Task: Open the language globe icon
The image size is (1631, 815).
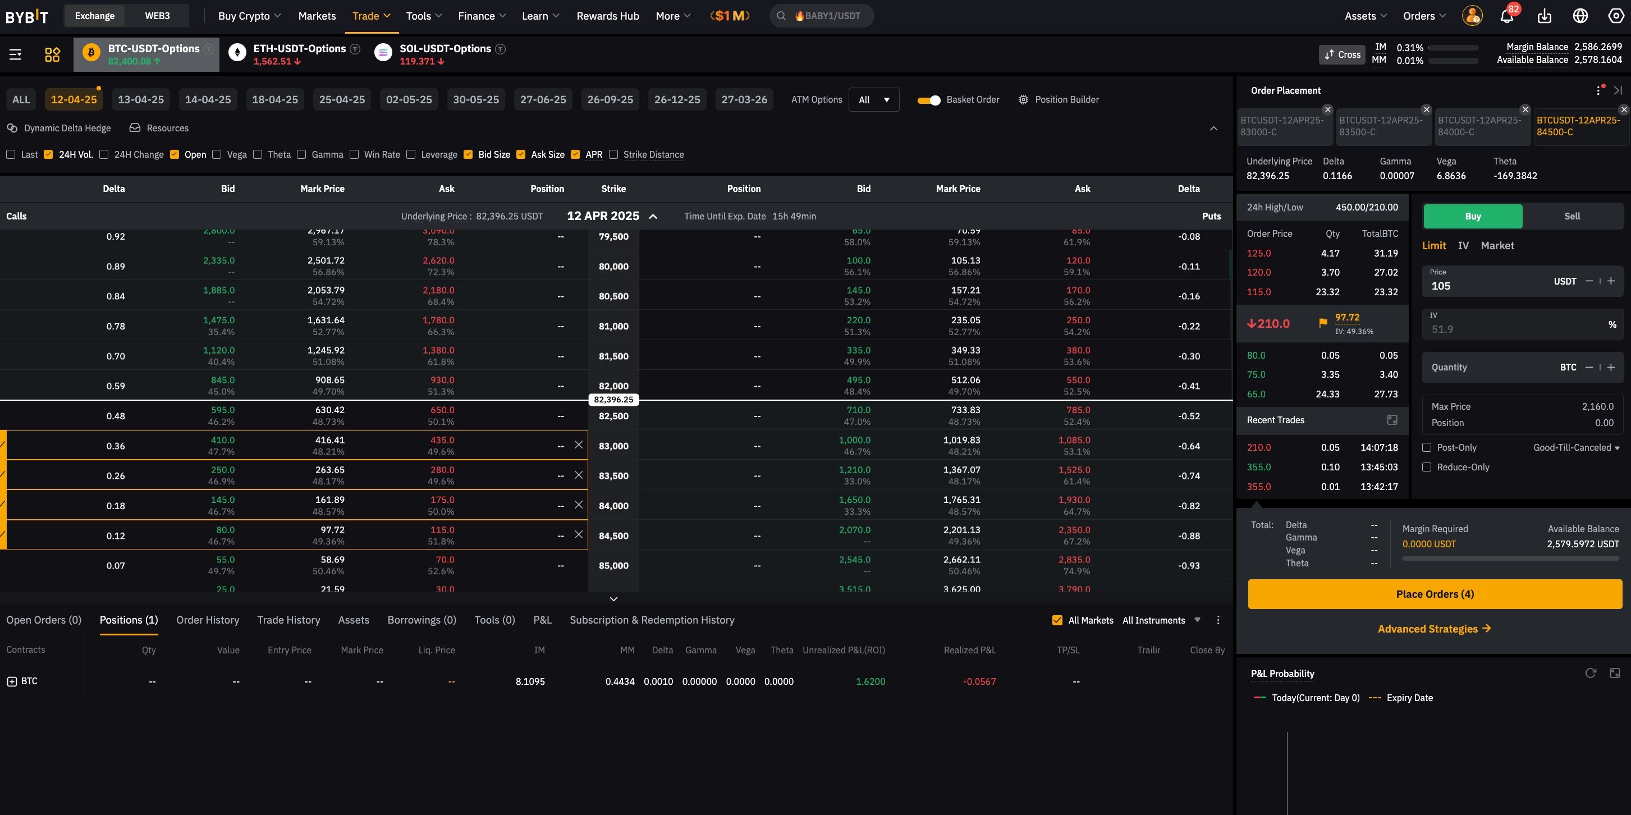Action: click(1580, 16)
